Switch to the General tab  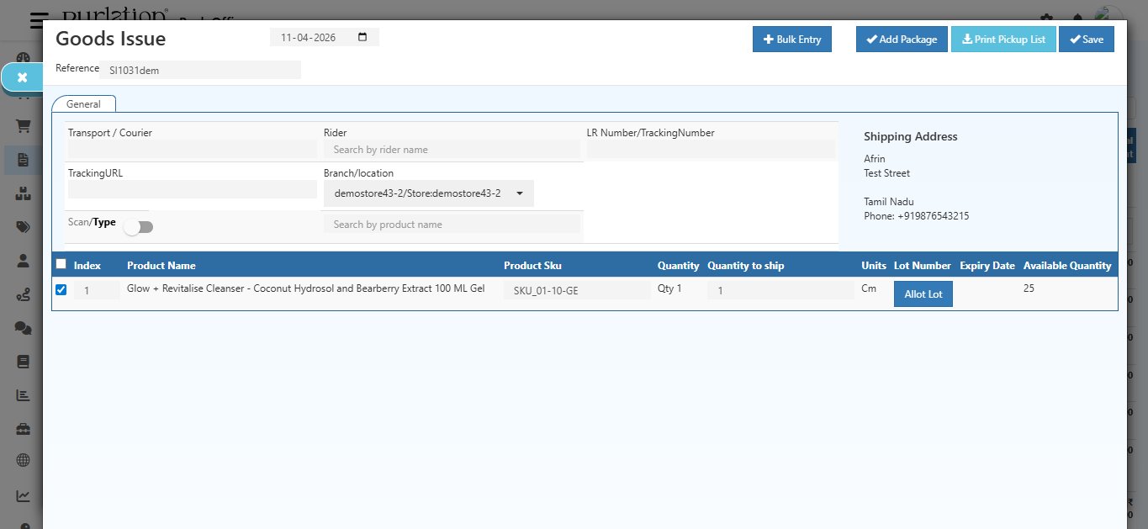(x=83, y=103)
